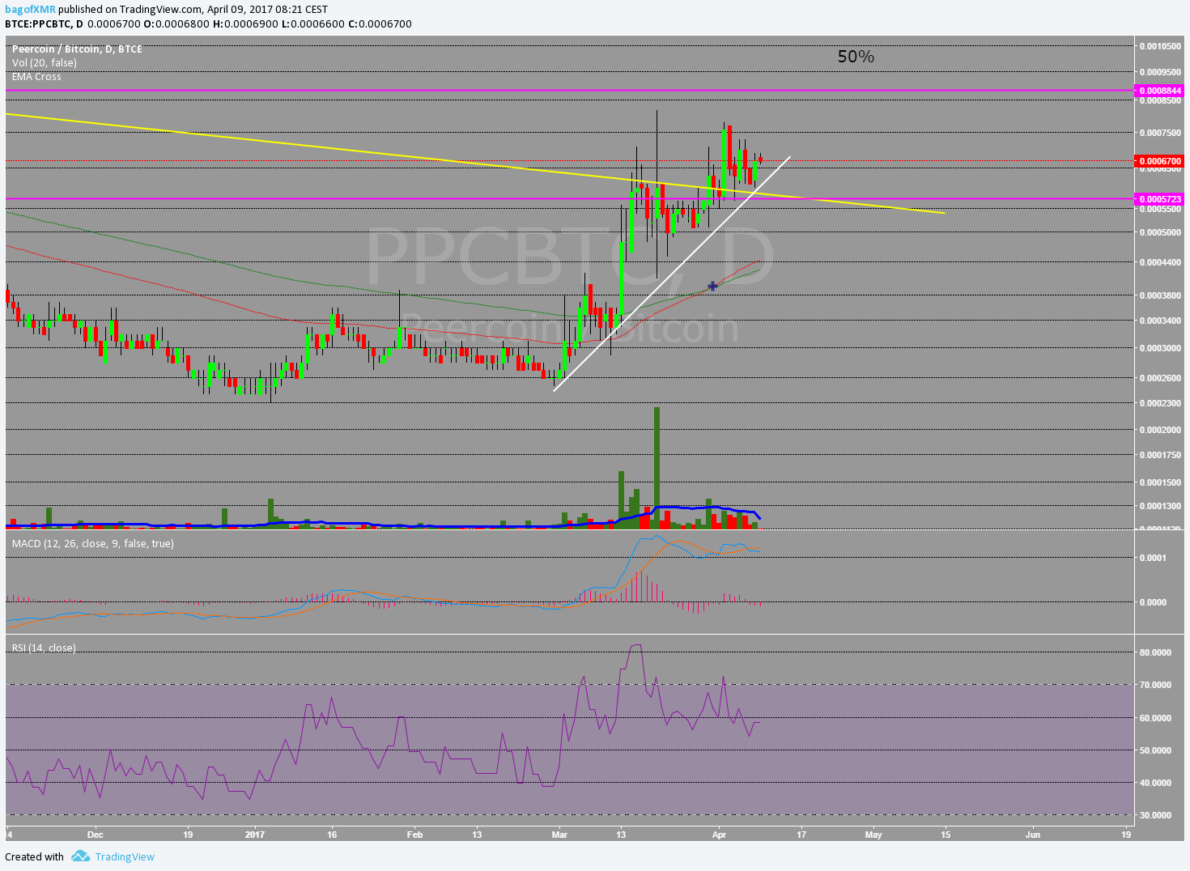Click the Apr label on date axis

click(x=719, y=834)
